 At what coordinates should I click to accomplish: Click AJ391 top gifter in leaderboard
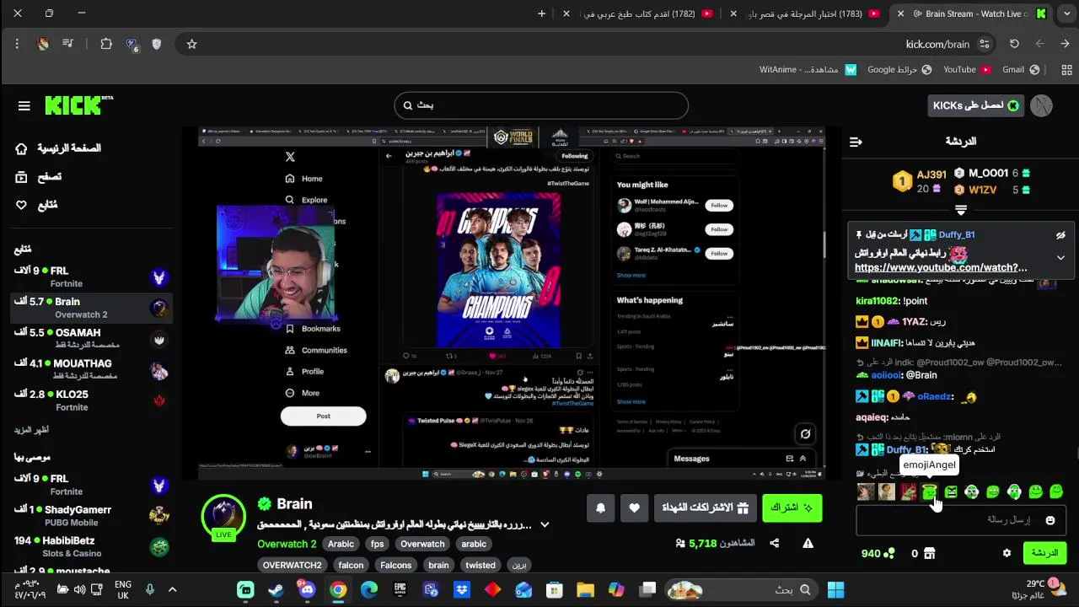coord(931,175)
